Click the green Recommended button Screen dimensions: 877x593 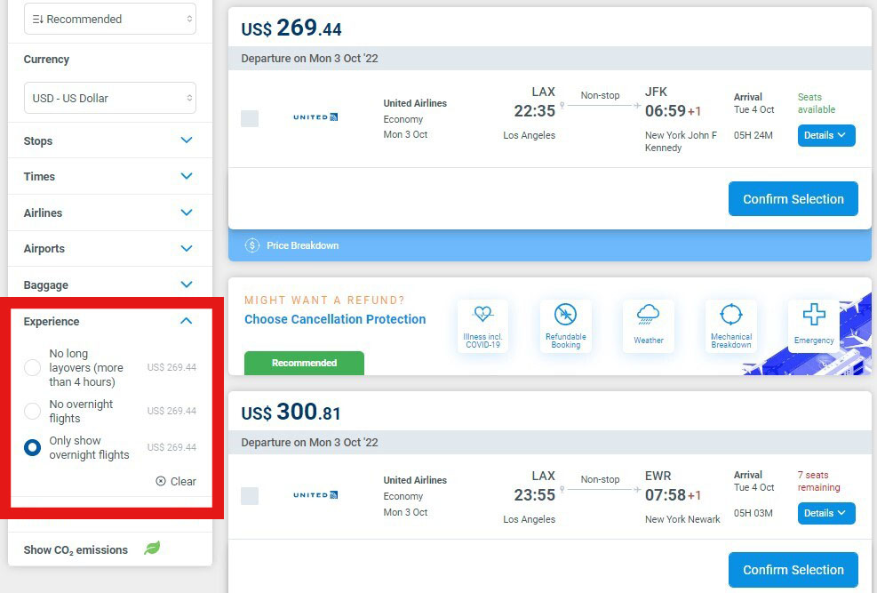click(304, 363)
